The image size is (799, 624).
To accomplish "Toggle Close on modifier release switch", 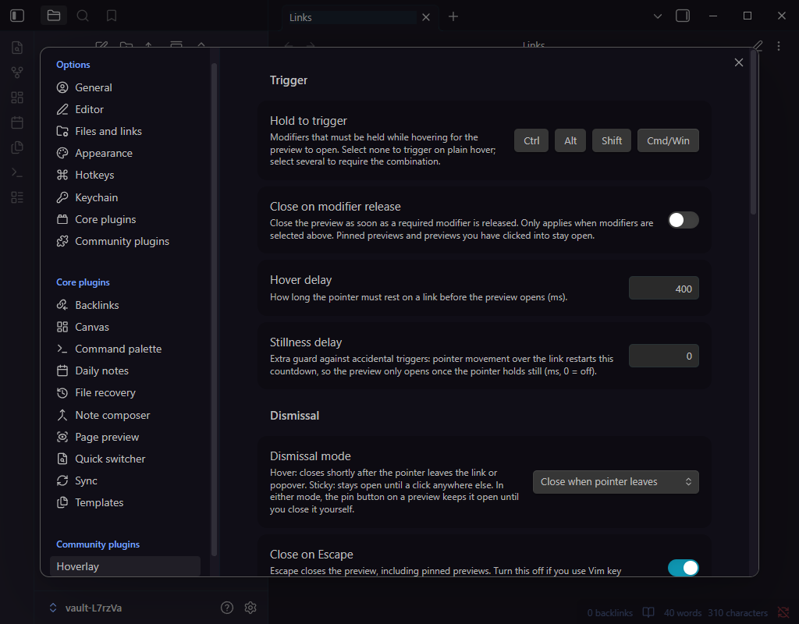I will [x=684, y=220].
